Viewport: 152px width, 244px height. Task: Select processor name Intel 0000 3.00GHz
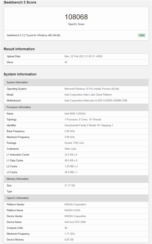coord(75,114)
